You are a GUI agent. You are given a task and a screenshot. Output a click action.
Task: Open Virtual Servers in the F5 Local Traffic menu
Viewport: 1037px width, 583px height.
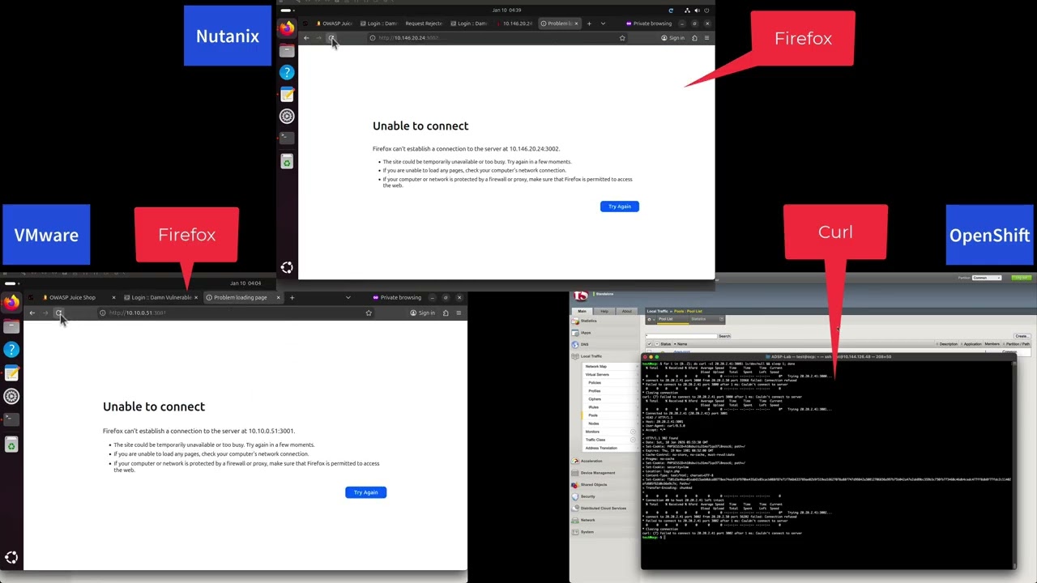[597, 375]
